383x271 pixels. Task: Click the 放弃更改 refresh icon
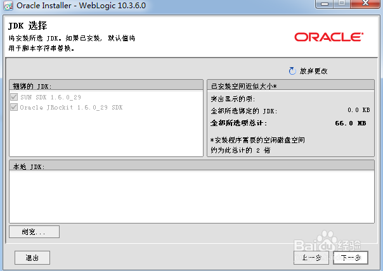292,71
